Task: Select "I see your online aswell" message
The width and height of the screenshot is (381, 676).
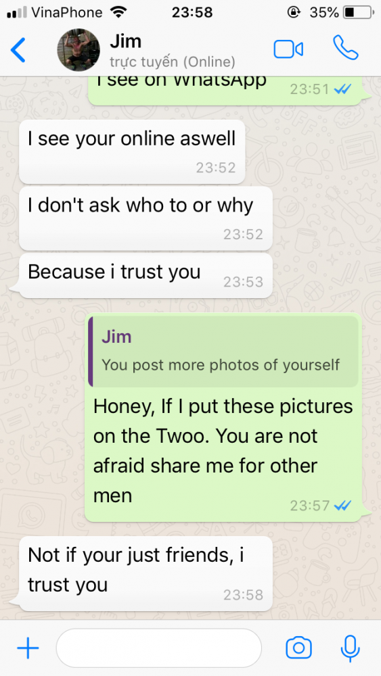Action: coord(132,151)
